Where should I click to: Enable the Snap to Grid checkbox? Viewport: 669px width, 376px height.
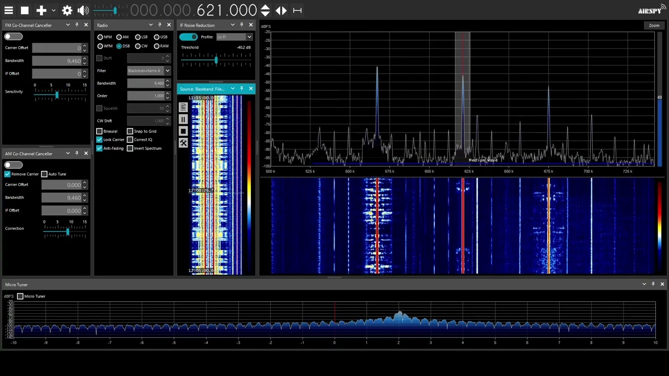(x=130, y=131)
